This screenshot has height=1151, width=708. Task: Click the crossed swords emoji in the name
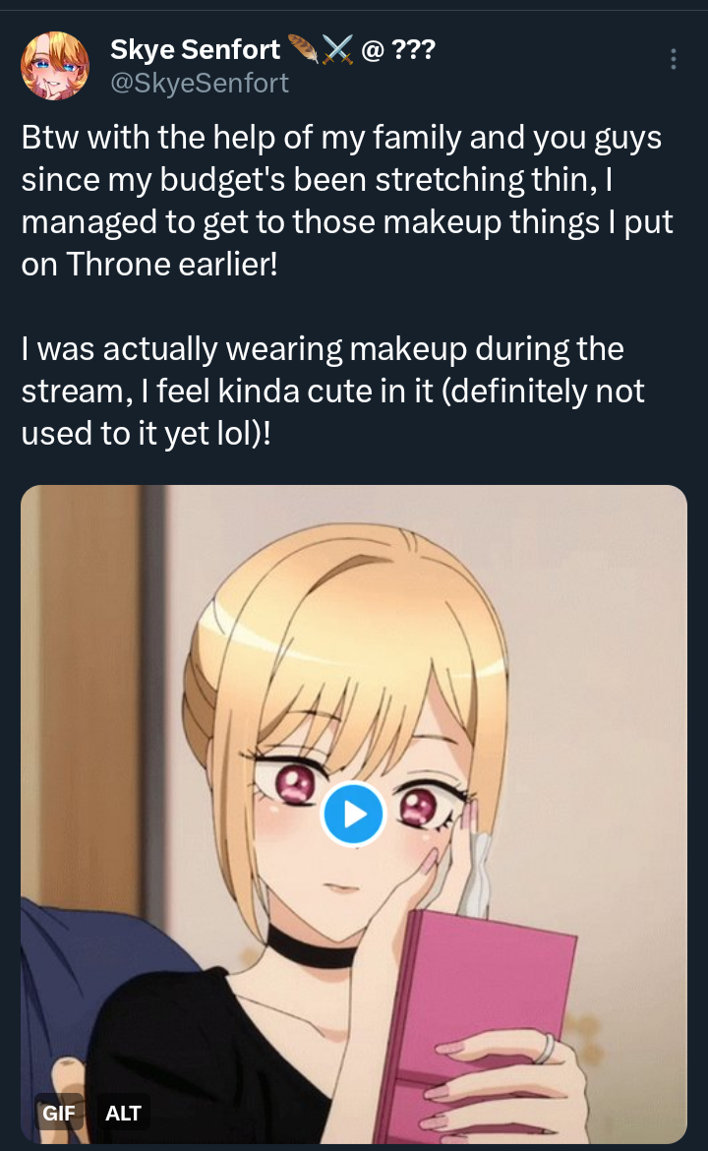pyautogui.click(x=337, y=49)
